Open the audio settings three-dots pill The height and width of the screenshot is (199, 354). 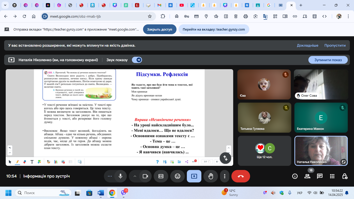click(110, 176)
